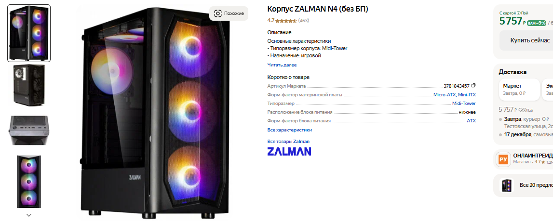Click the orange РУ store icon
The image size is (553, 222).
pyautogui.click(x=503, y=159)
